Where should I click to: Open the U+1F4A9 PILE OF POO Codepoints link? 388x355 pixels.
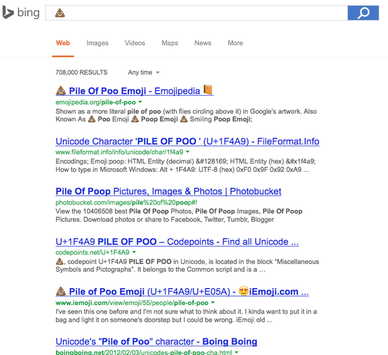point(177,241)
